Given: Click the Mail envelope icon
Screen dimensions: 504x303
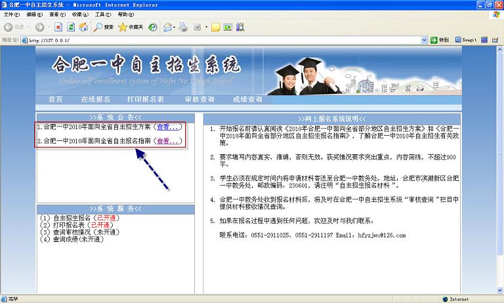Looking at the screenshot, I should (167, 27).
